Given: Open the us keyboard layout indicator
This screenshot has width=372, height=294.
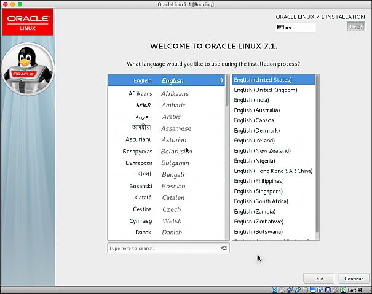Looking at the screenshot, I should tap(296, 28).
